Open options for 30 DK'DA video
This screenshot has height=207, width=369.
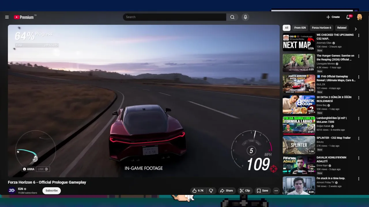coord(359,98)
